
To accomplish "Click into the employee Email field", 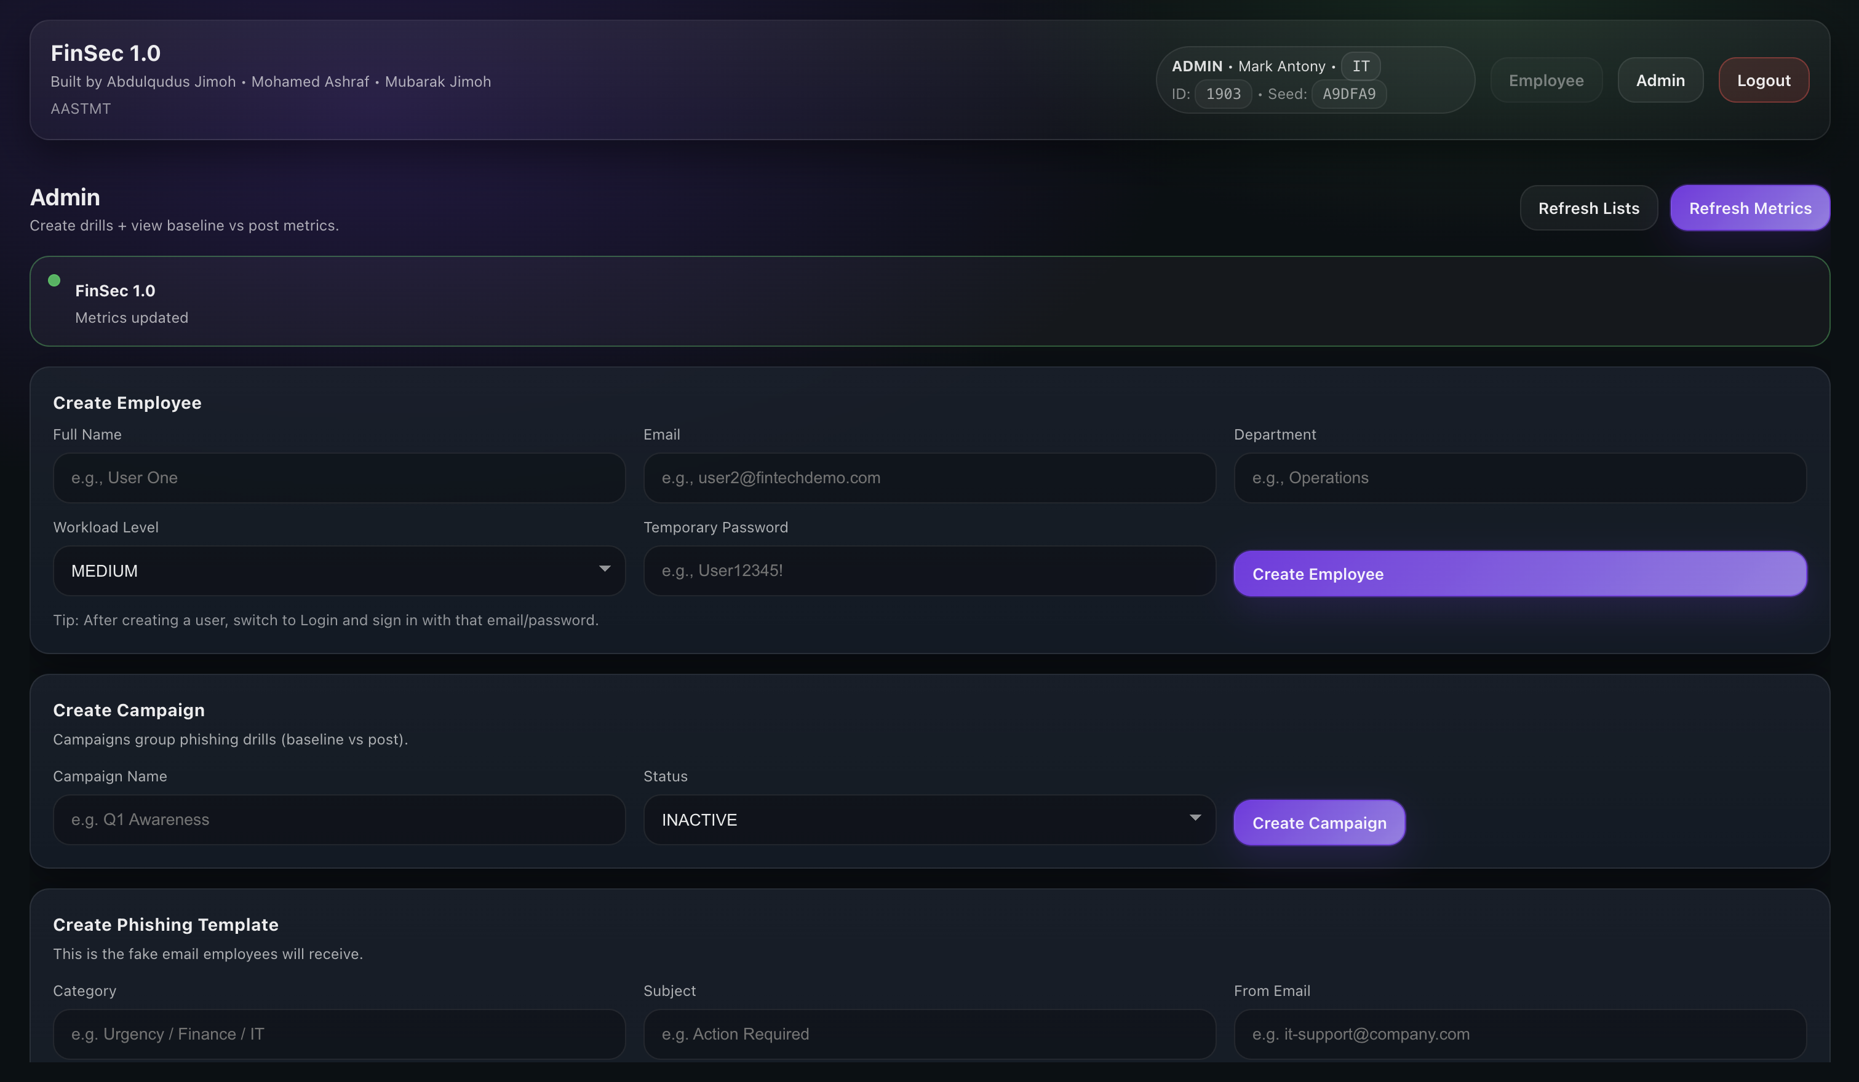I will [x=929, y=478].
